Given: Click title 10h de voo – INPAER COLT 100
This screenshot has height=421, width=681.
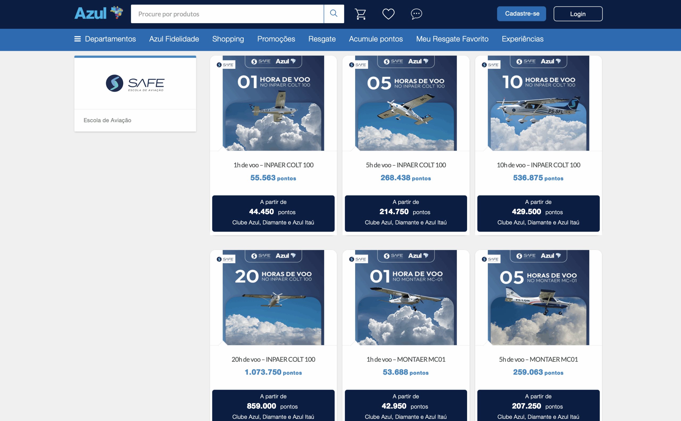Looking at the screenshot, I should 538,165.
